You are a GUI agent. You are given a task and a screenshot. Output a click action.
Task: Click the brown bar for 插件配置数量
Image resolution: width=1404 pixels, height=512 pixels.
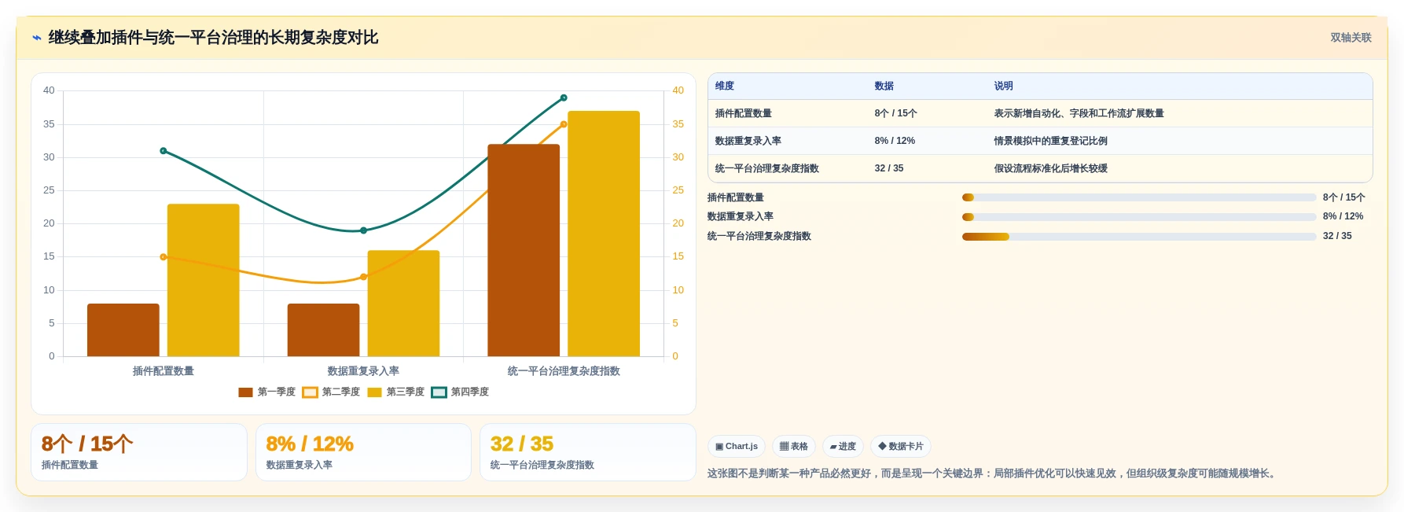123,330
